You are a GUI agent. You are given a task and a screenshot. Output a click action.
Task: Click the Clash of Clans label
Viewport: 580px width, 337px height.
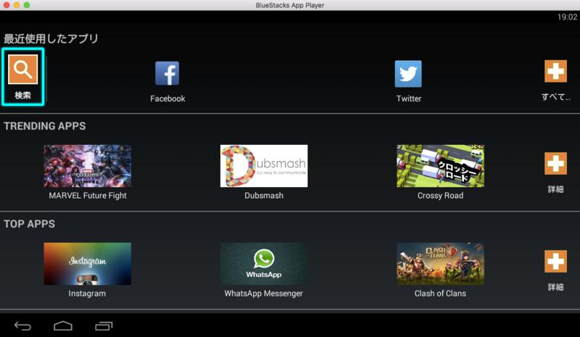(x=440, y=294)
